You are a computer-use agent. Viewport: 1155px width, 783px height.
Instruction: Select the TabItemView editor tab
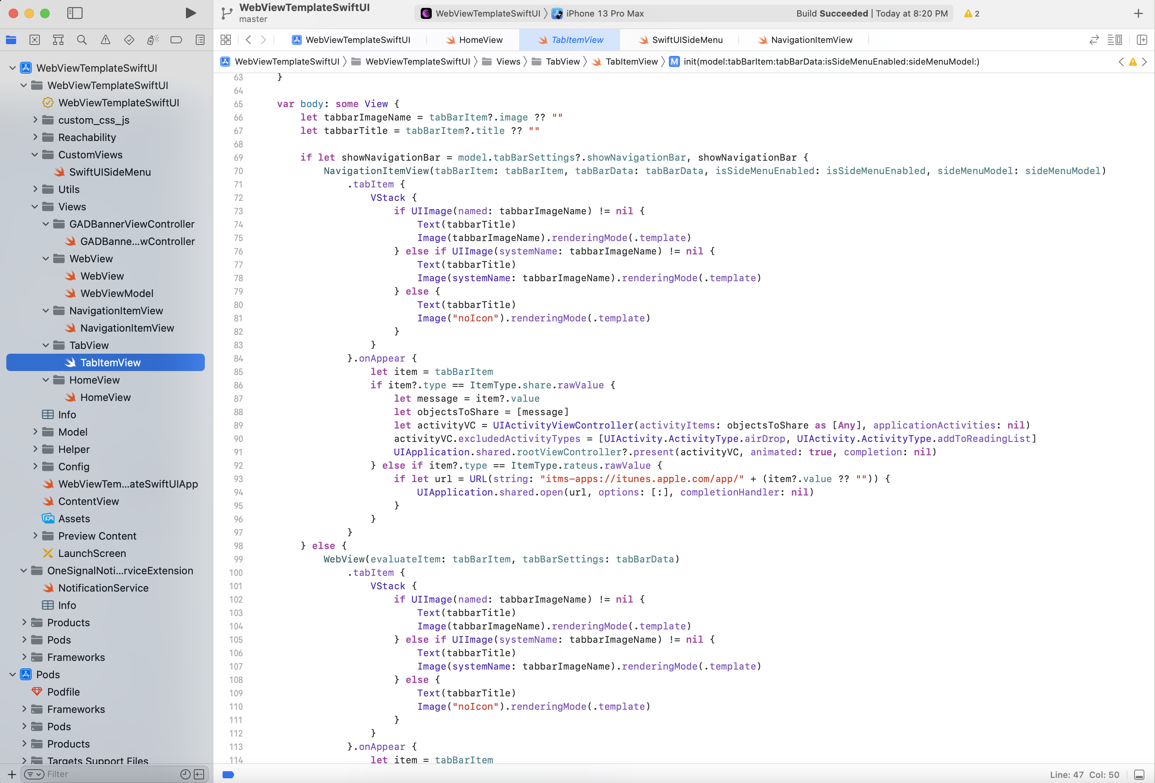[570, 40]
